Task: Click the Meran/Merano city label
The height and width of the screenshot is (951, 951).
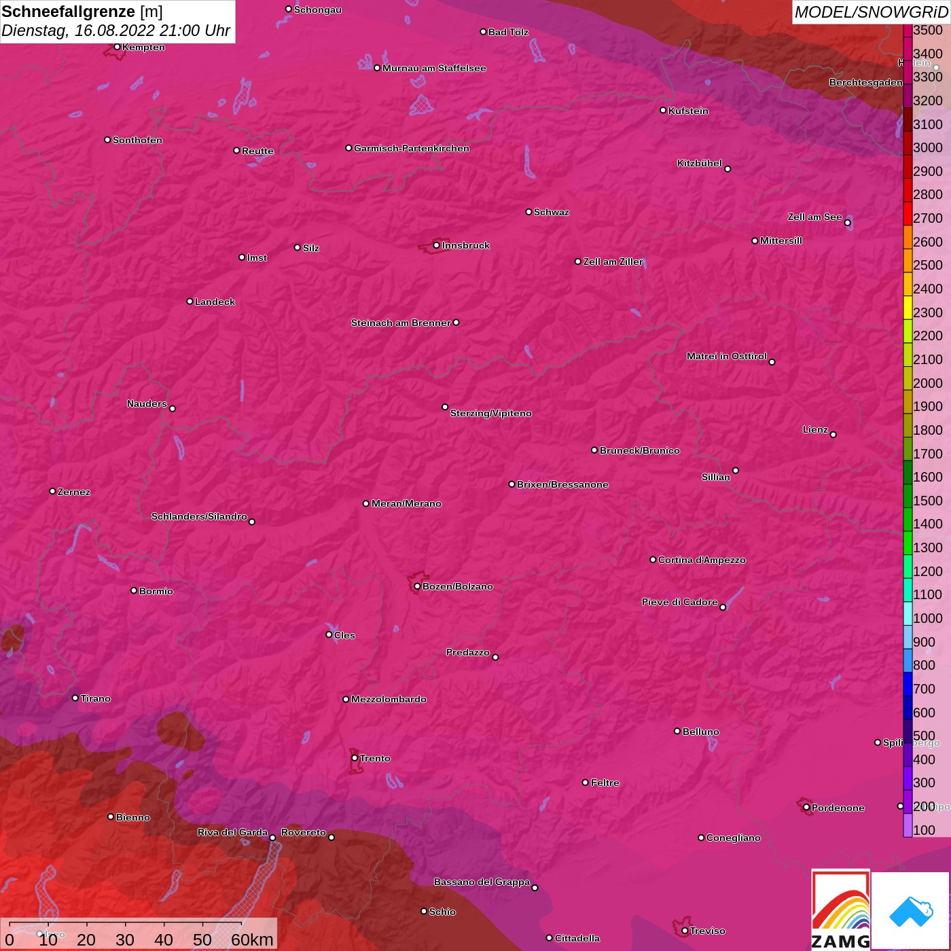Action: click(406, 503)
